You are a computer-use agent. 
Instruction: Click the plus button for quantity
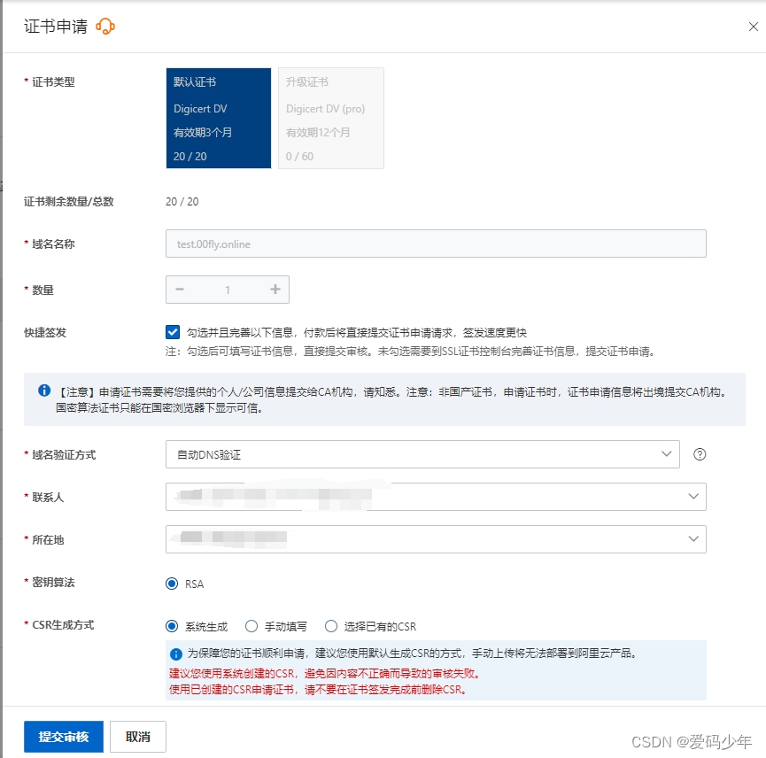coord(275,290)
